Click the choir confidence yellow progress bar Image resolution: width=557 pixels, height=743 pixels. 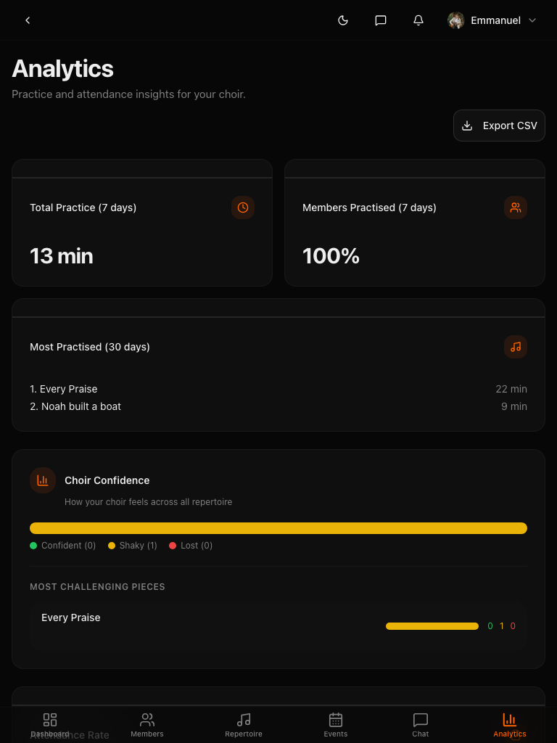pos(278,528)
